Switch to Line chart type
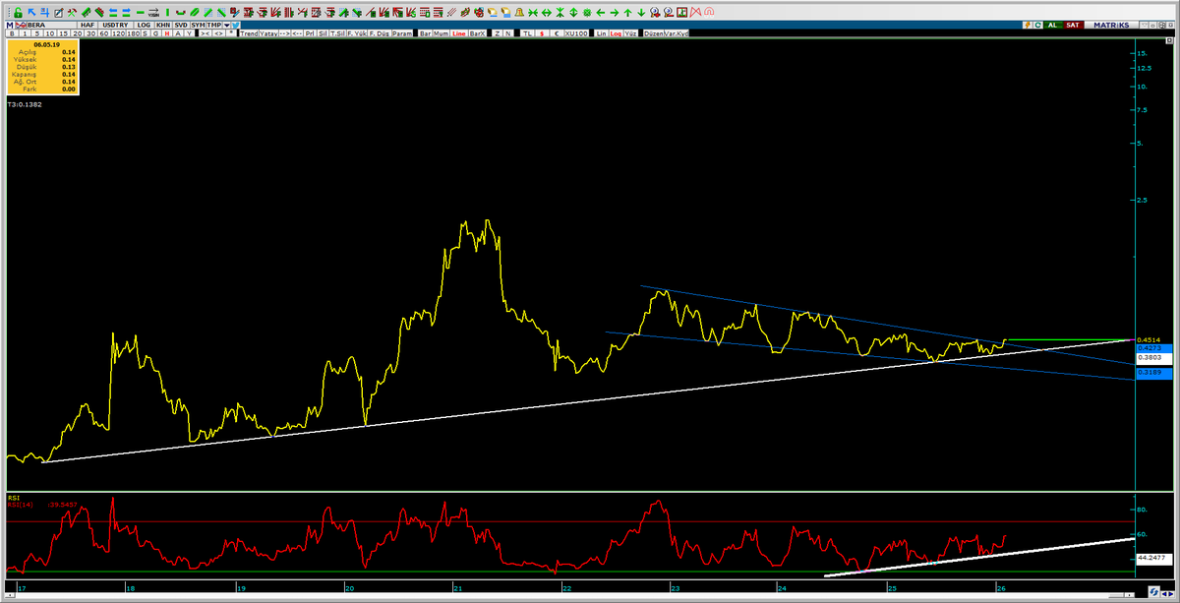Image resolution: width=1180 pixels, height=603 pixels. point(458,33)
